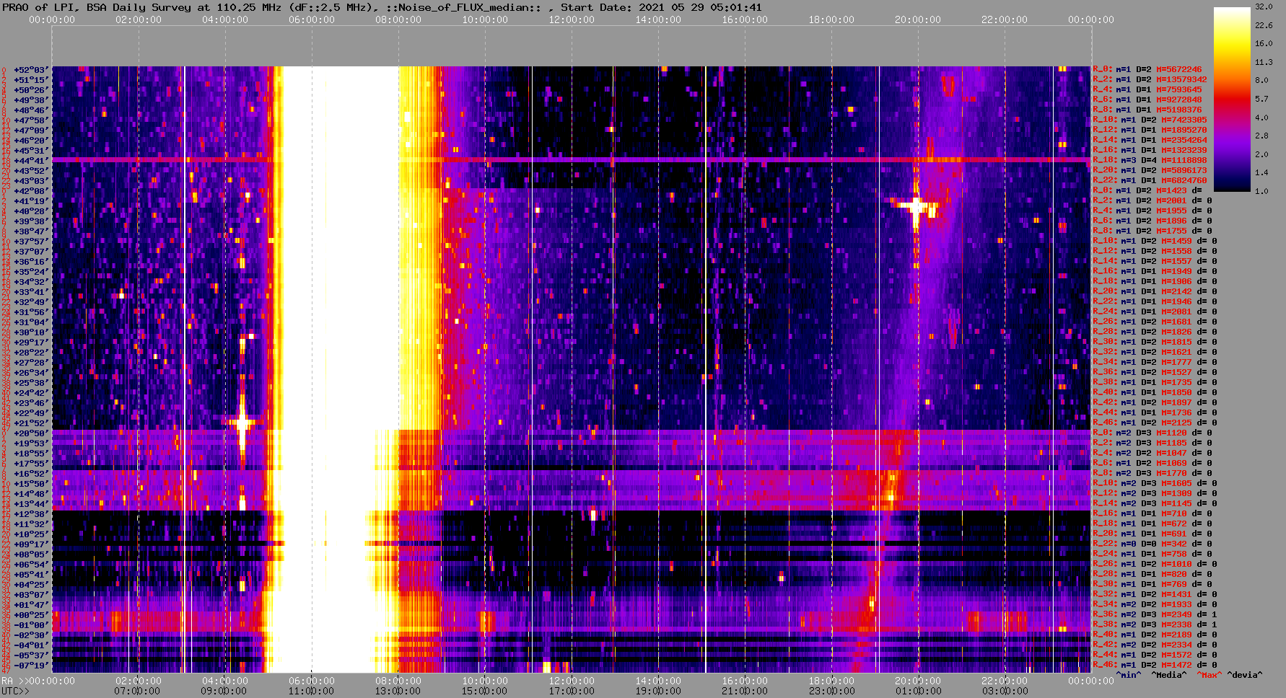Click the 32.0 color scale value

[x=1264, y=6]
